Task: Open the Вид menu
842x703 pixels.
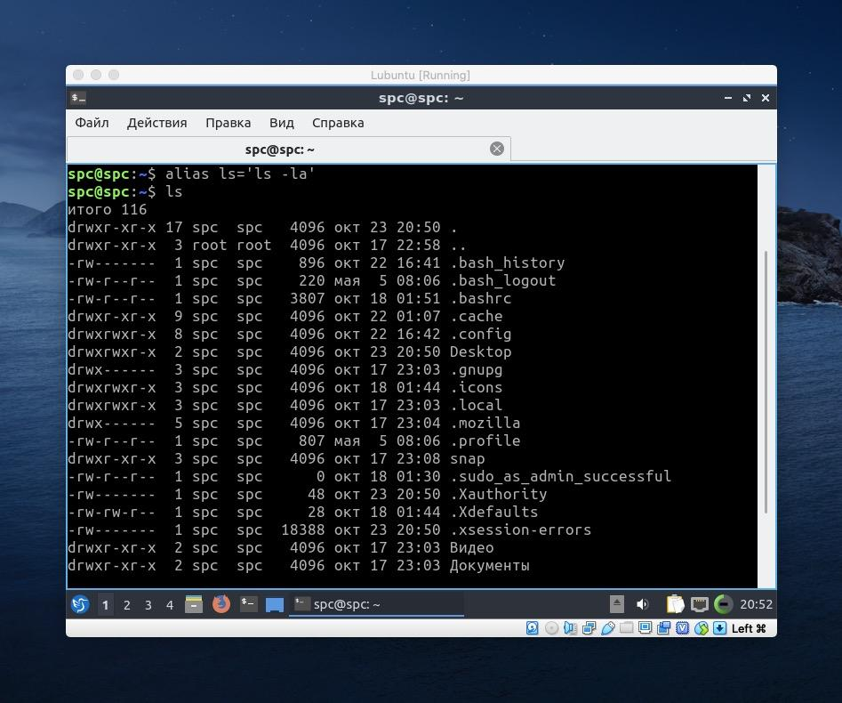Action: [x=281, y=123]
